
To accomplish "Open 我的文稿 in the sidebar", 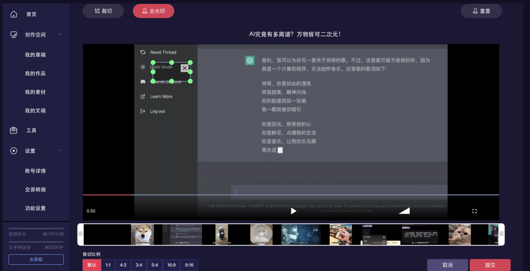I will click(35, 110).
